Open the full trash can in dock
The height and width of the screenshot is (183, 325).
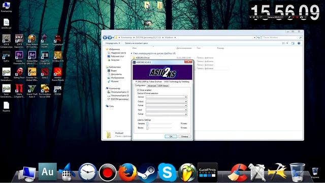coord(297,172)
